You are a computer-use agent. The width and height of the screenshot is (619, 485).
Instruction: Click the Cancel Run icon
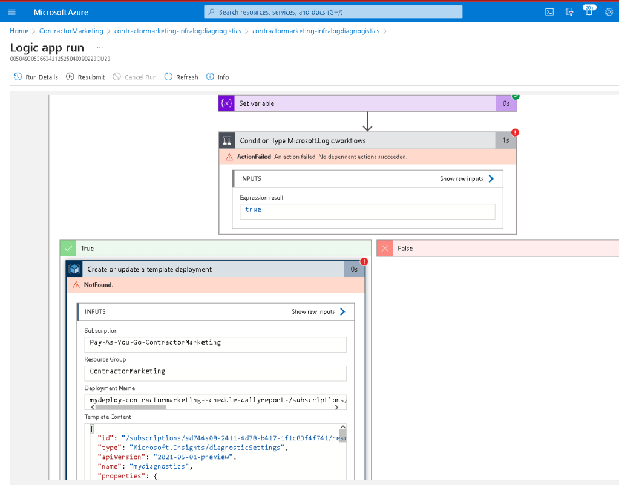tap(116, 77)
